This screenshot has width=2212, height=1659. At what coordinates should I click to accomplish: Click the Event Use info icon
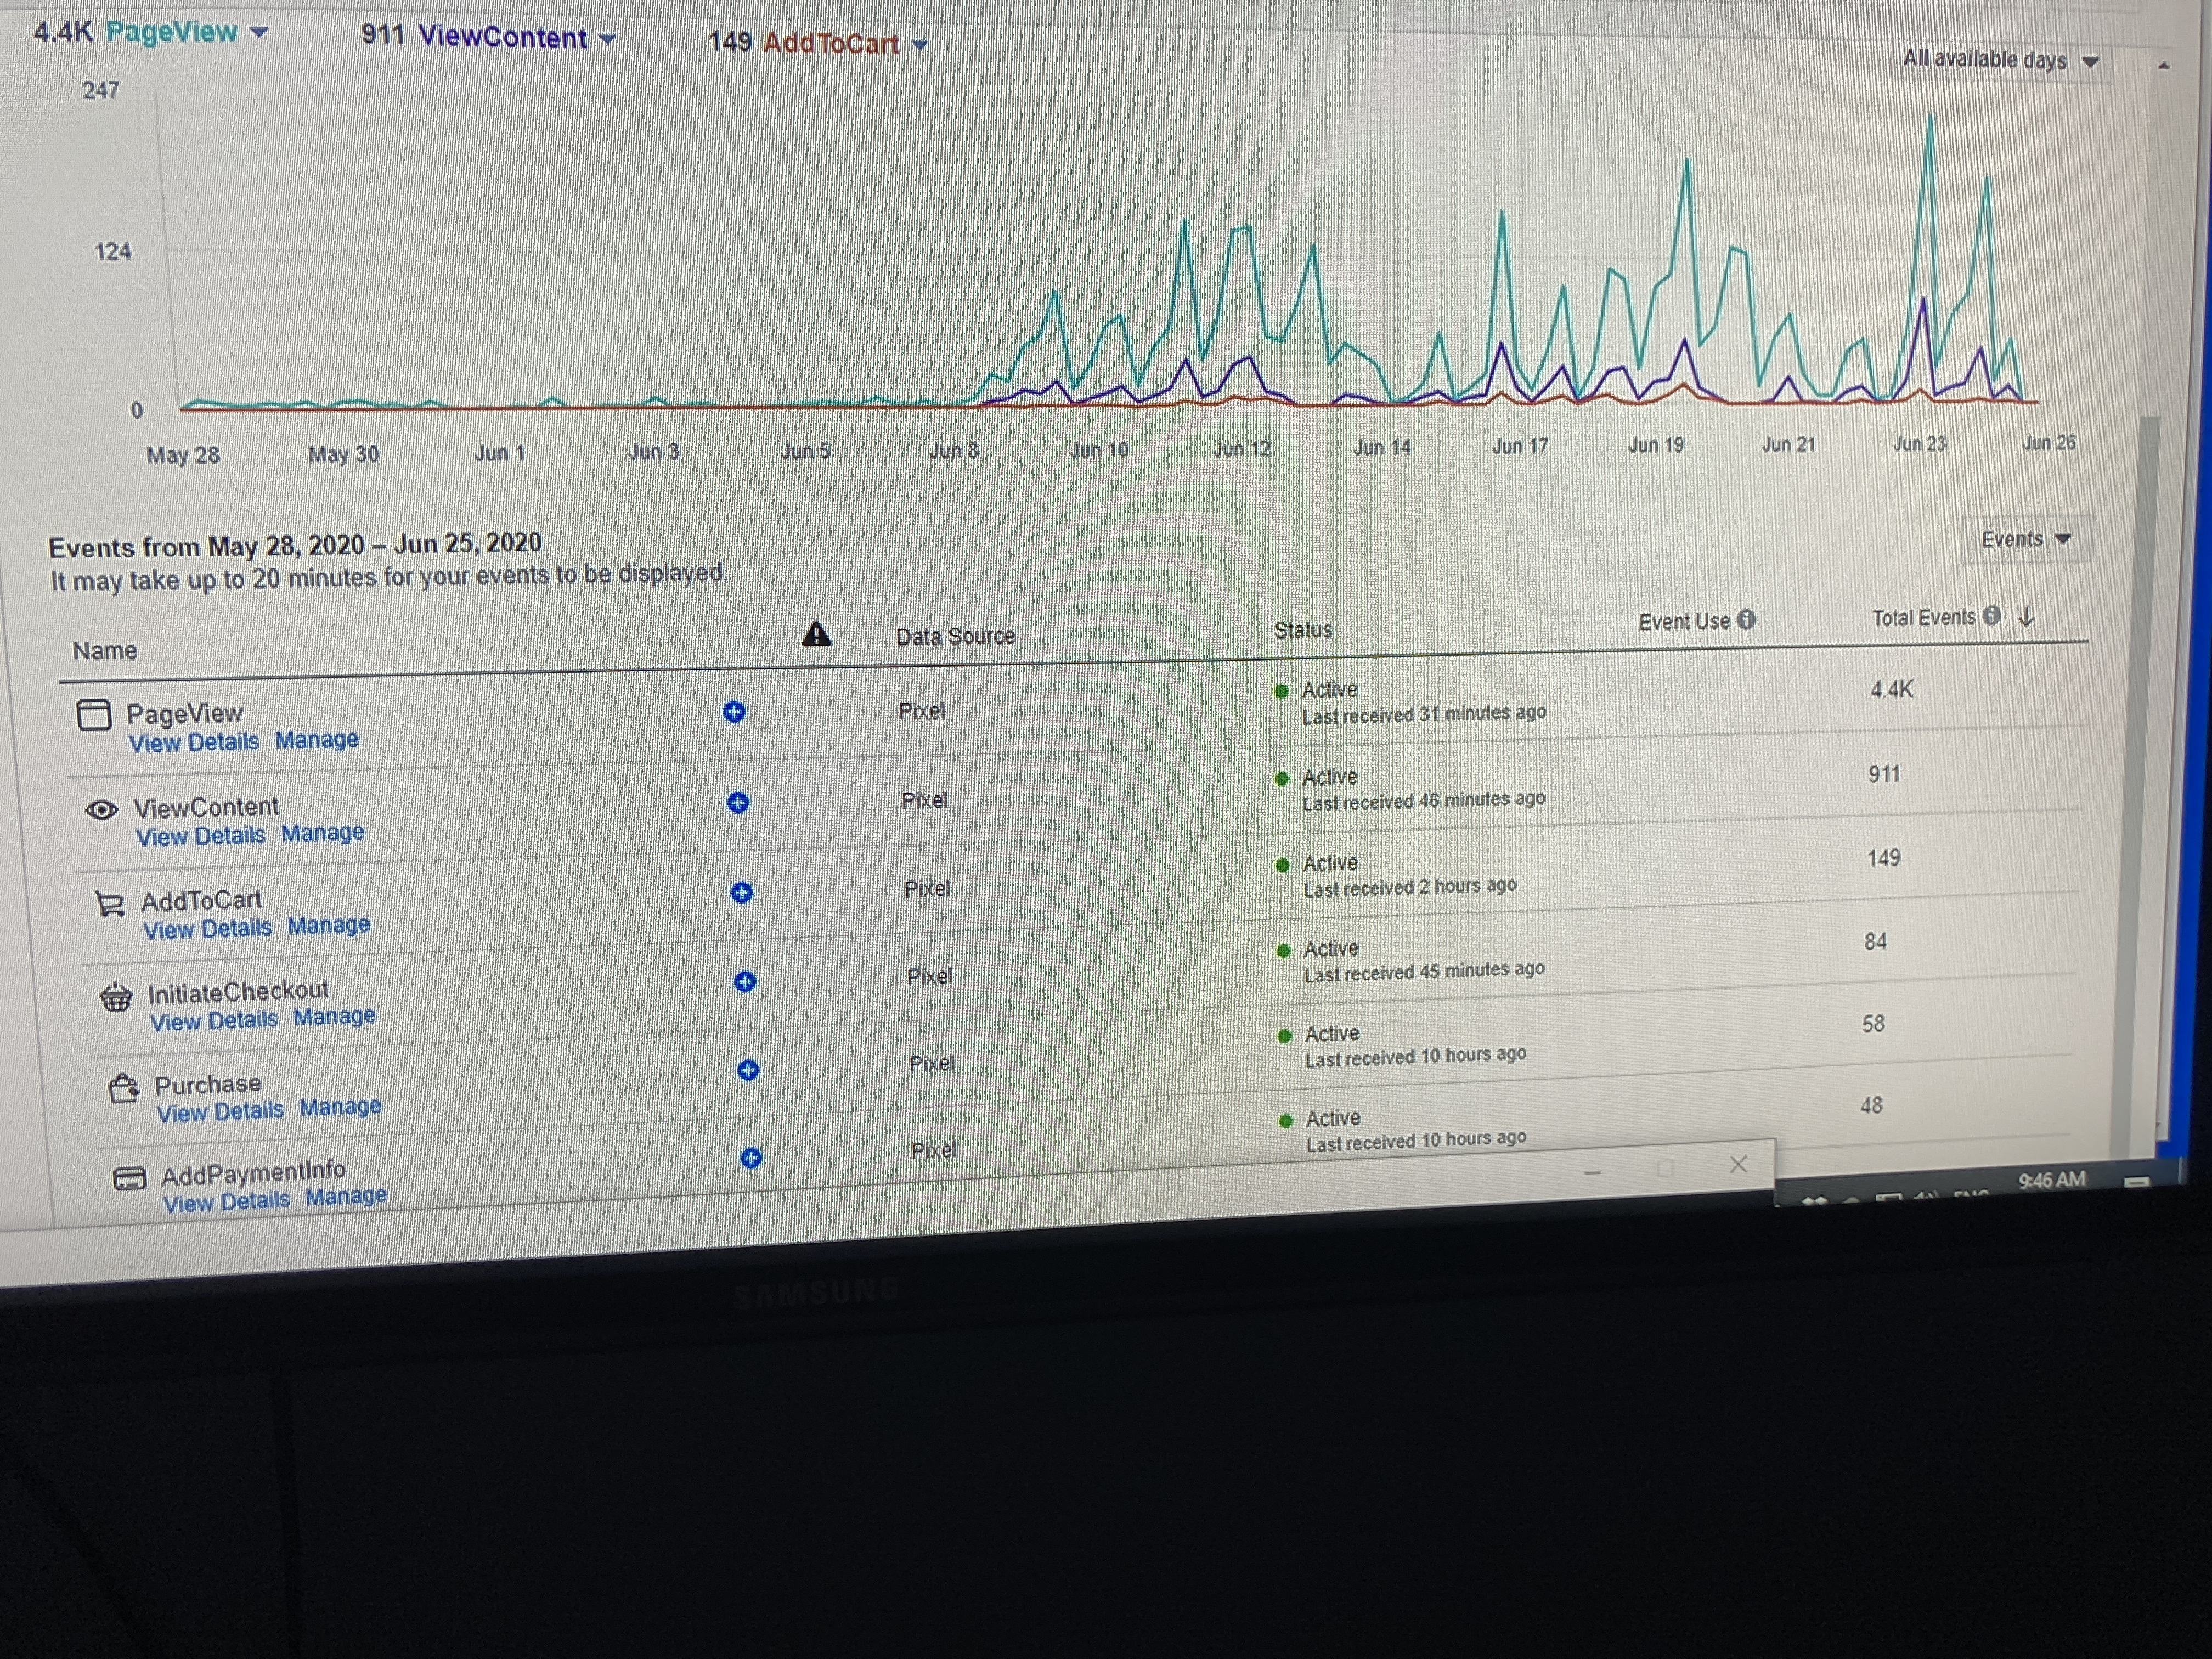tap(1747, 620)
